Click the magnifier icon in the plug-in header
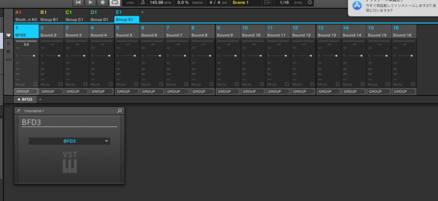 119,111
